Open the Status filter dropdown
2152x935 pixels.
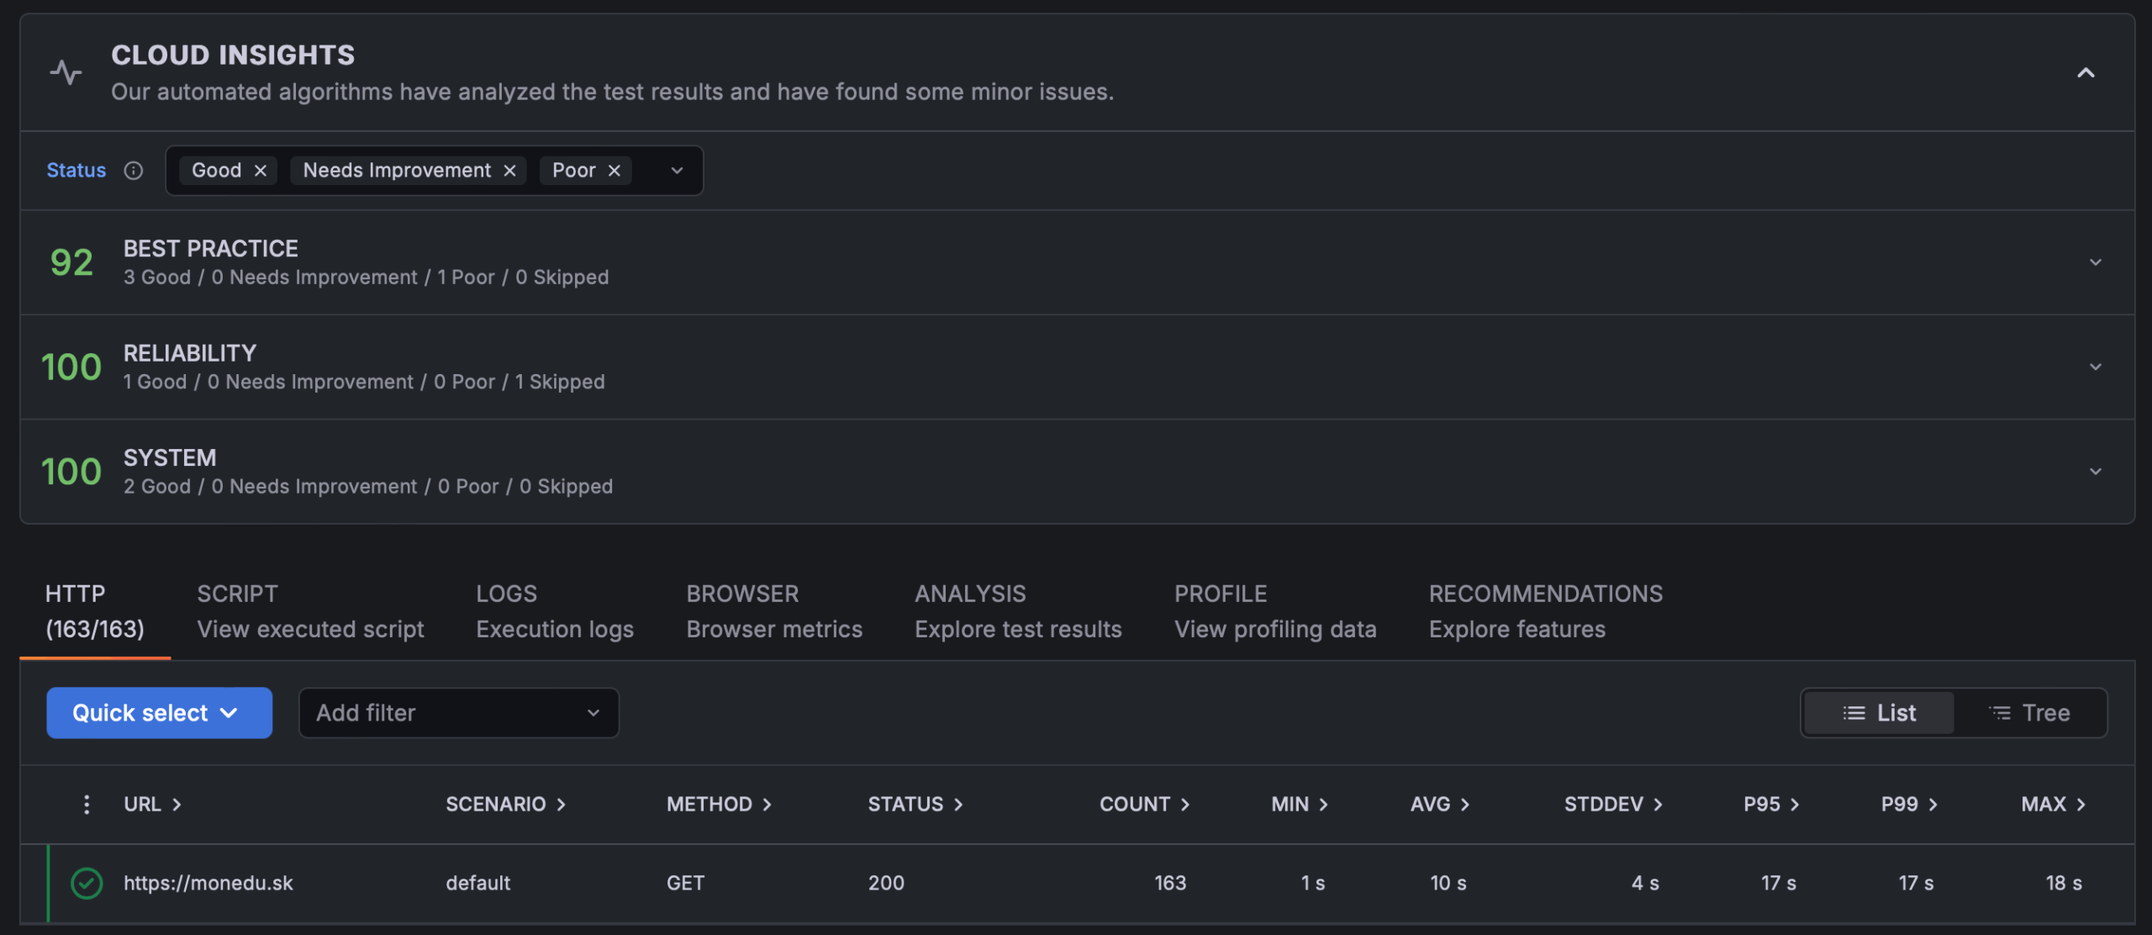click(675, 170)
